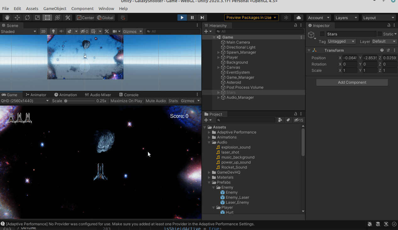Pause the game playback
This screenshot has width=398, height=230.
pos(192,18)
